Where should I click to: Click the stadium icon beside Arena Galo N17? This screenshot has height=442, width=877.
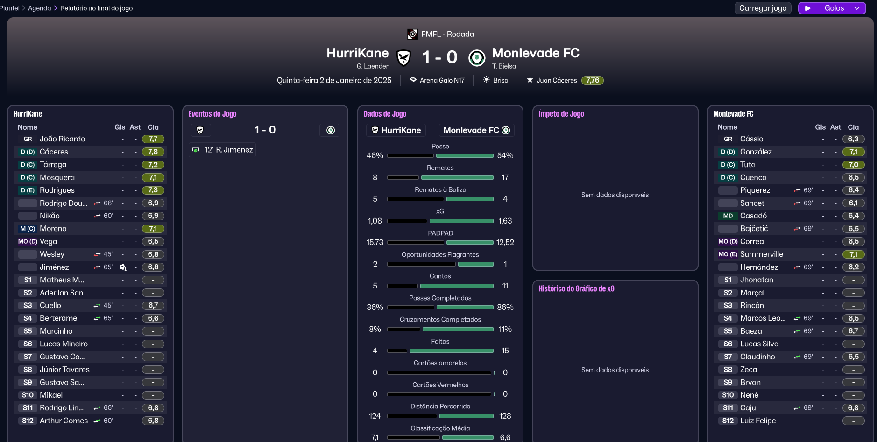[413, 80]
